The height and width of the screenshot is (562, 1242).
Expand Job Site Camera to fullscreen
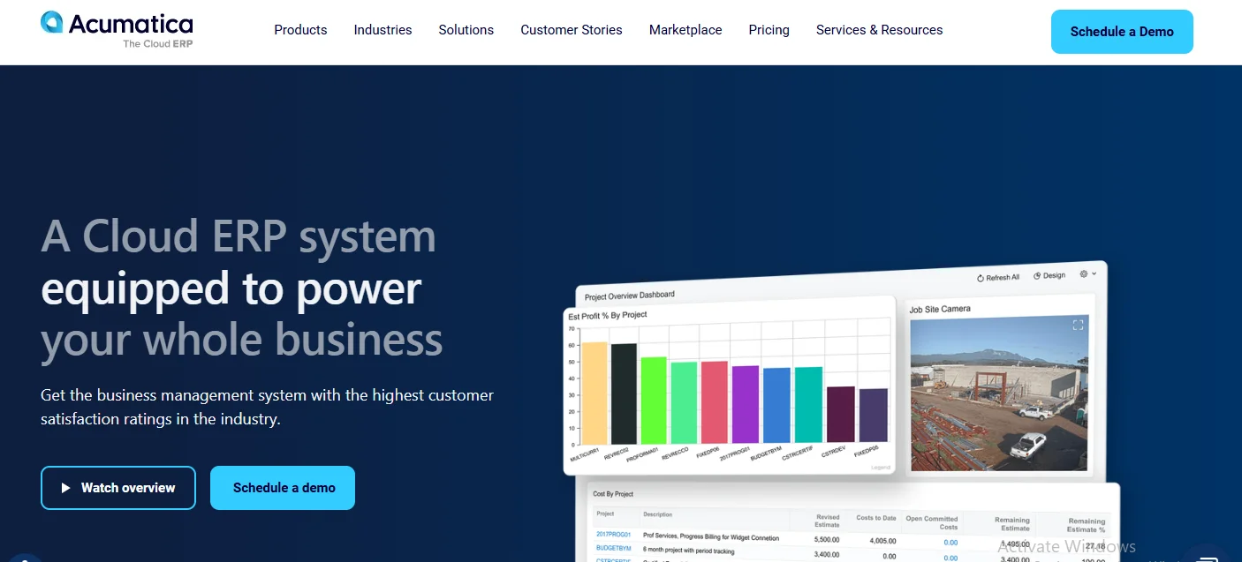1078,326
